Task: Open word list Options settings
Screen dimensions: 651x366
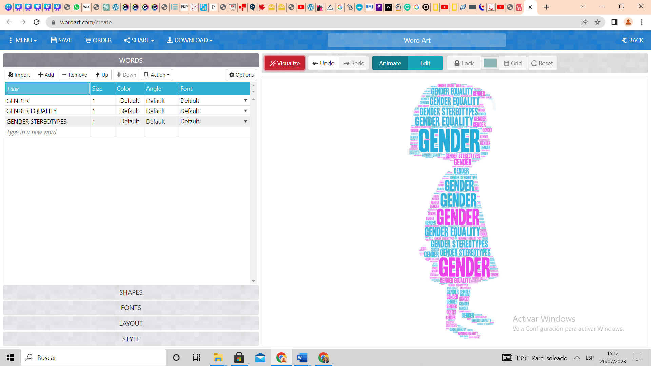Action: coord(241,75)
